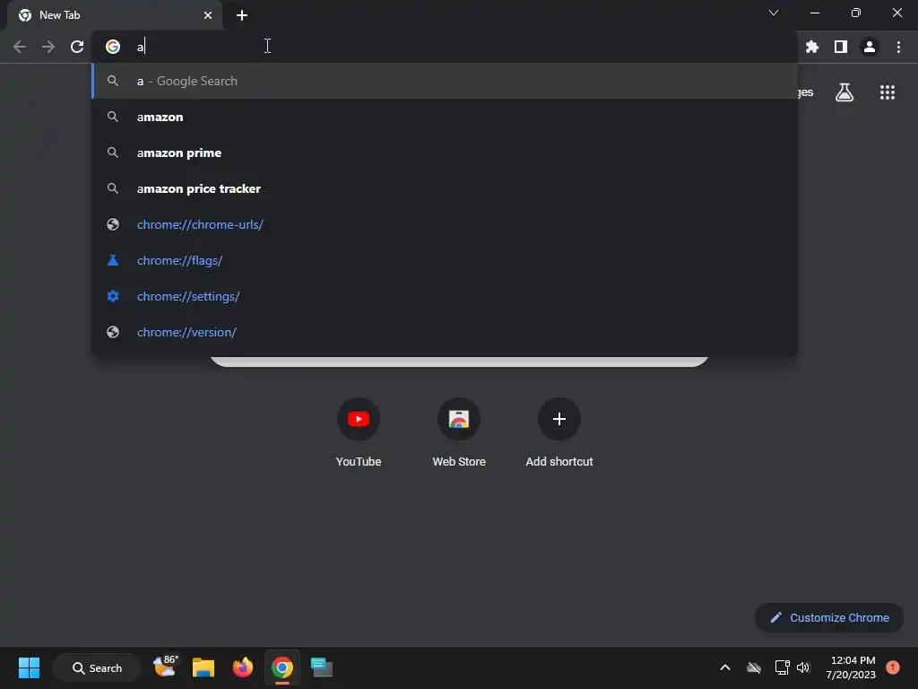Show hidden system tray icons
This screenshot has height=689, width=918.
[x=724, y=667]
